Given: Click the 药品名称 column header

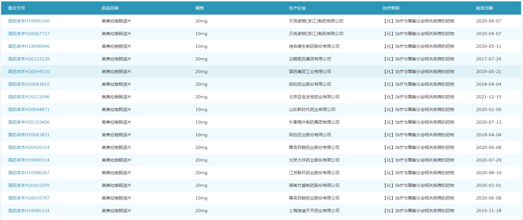Looking at the screenshot, I should tap(110, 8).
